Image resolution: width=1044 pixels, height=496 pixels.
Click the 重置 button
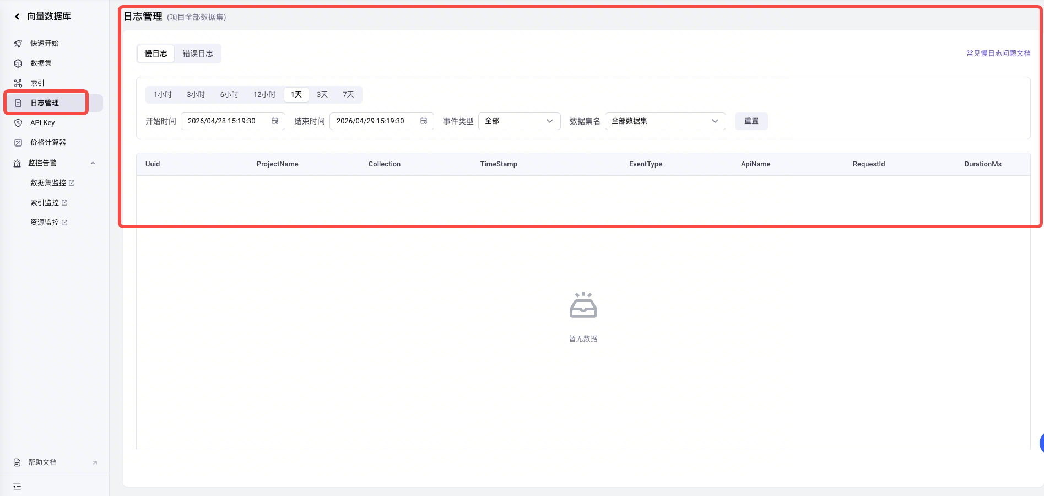click(751, 121)
